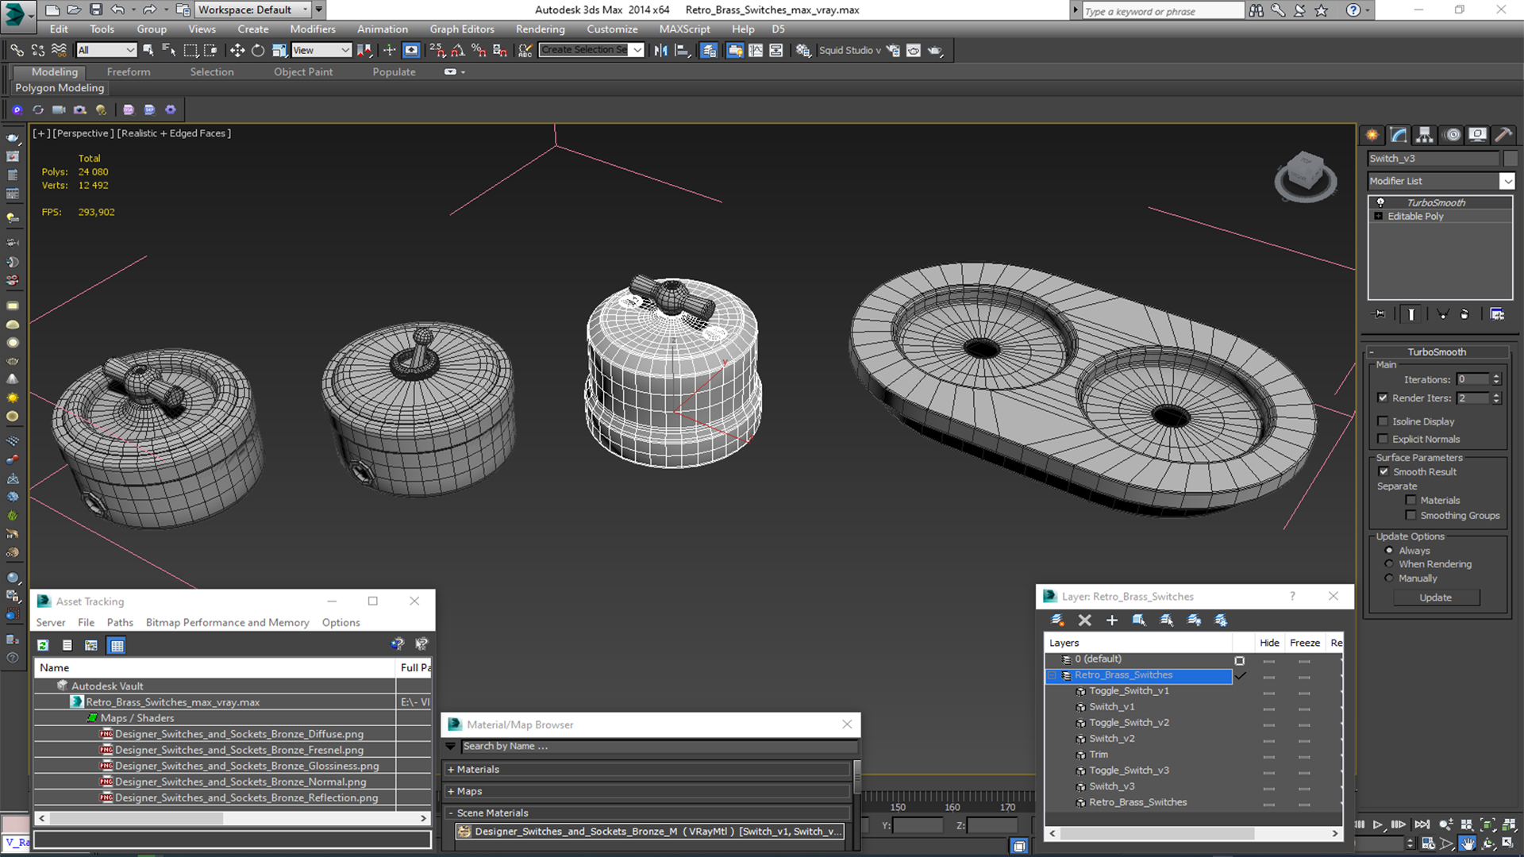Open Select by Name dialog
Viewport: 1524px width, 857px height.
click(x=169, y=50)
